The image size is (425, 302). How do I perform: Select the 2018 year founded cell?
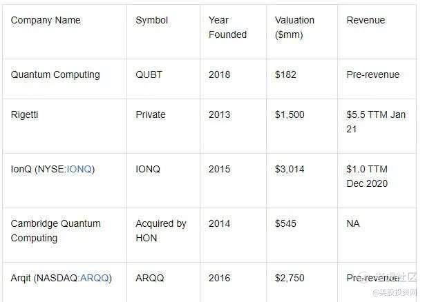pos(219,74)
